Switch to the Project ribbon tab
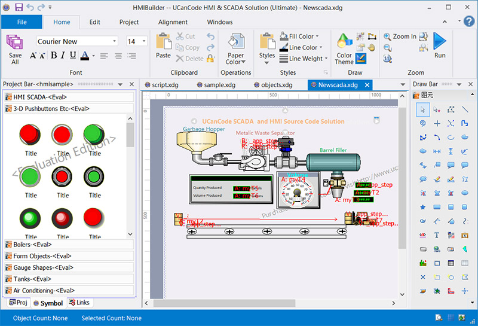This screenshot has height=326, width=478. click(129, 22)
